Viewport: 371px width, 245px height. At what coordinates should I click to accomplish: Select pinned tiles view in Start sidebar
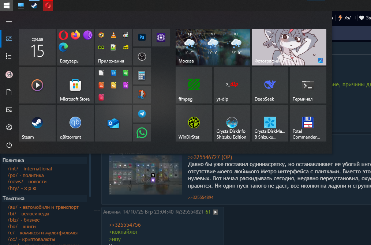(9, 38)
